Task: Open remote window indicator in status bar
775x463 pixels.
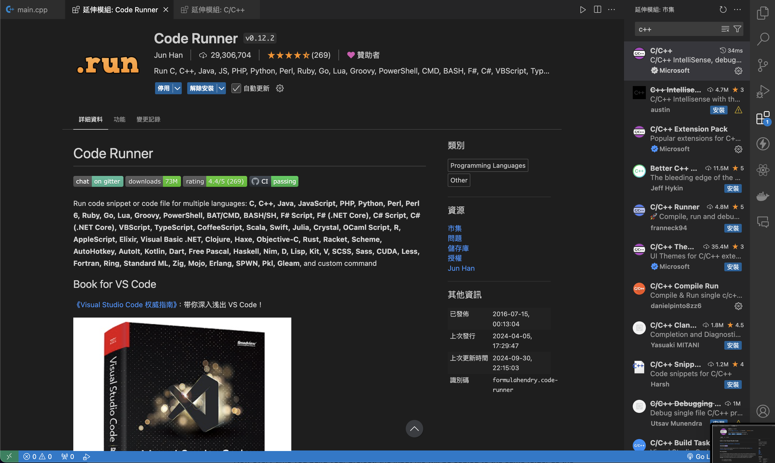Action: [9, 456]
